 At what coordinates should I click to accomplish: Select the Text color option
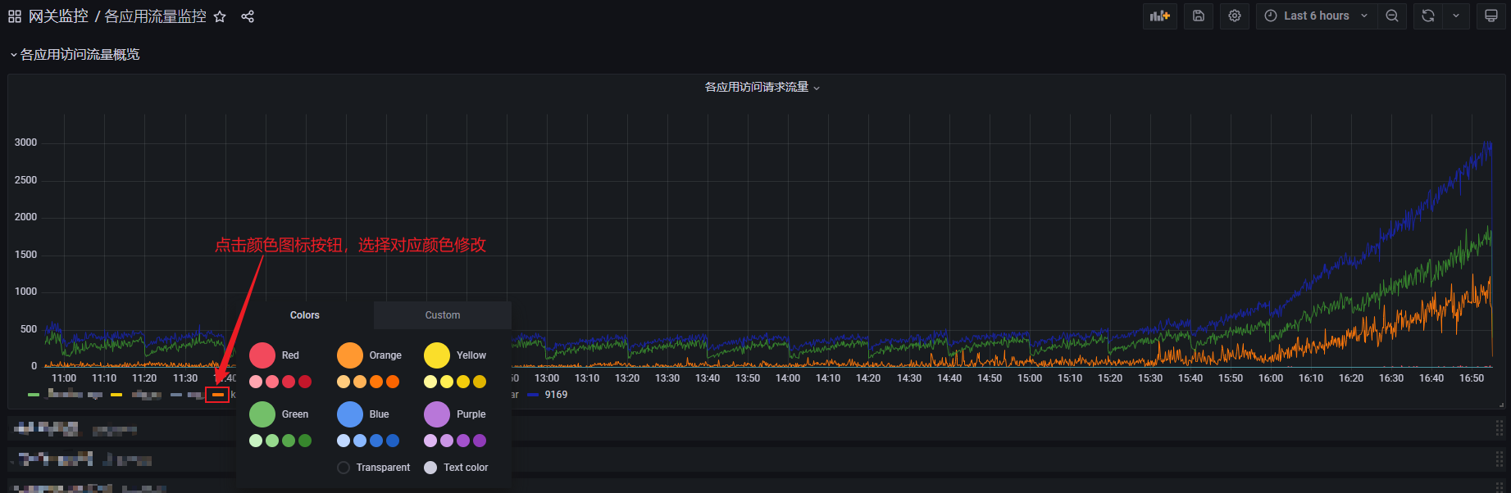pyautogui.click(x=456, y=468)
